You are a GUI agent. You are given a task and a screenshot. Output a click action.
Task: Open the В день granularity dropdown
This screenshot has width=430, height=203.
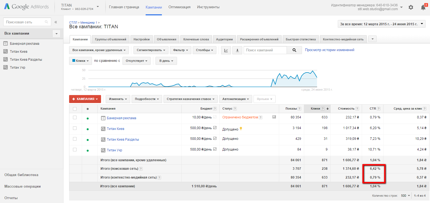pos(166,61)
